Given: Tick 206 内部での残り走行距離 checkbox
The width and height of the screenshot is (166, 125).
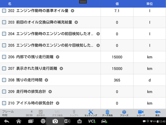Looking at the screenshot, I should tap(4, 57).
